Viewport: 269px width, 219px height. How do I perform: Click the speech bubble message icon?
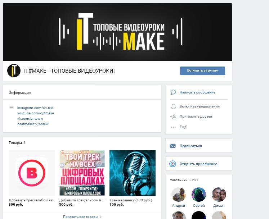click(173, 92)
